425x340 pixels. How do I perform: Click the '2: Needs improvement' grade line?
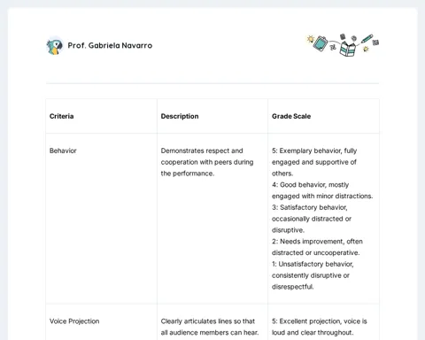[317, 247]
